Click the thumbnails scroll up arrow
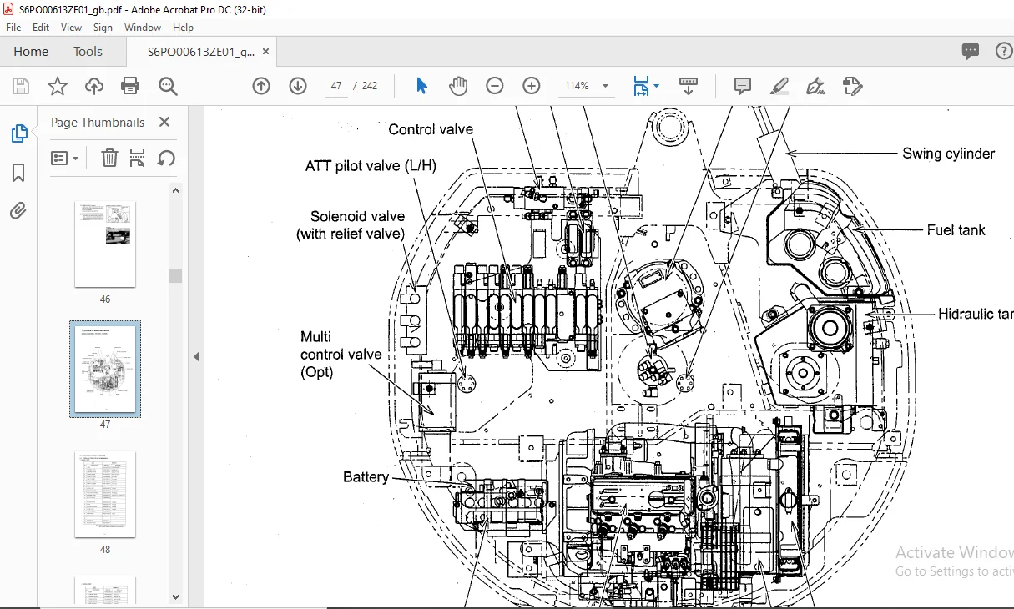The image size is (1014, 609). tap(175, 190)
